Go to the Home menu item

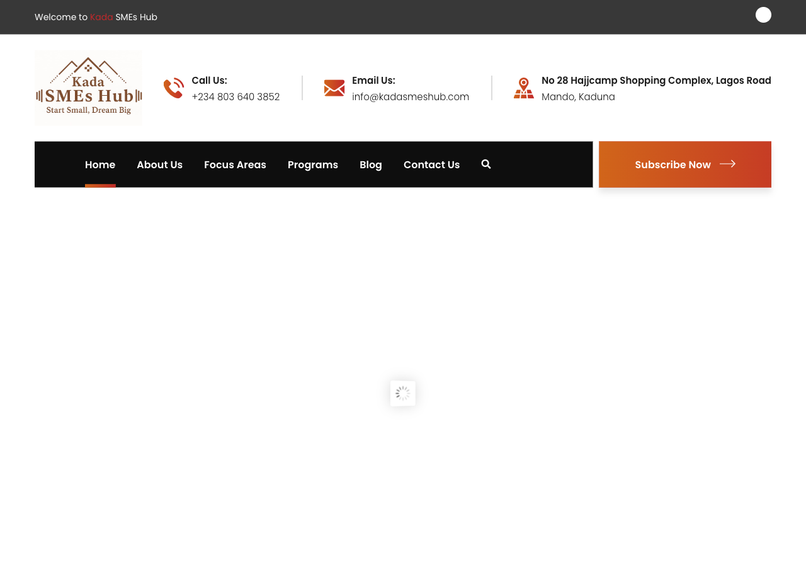pos(100,164)
